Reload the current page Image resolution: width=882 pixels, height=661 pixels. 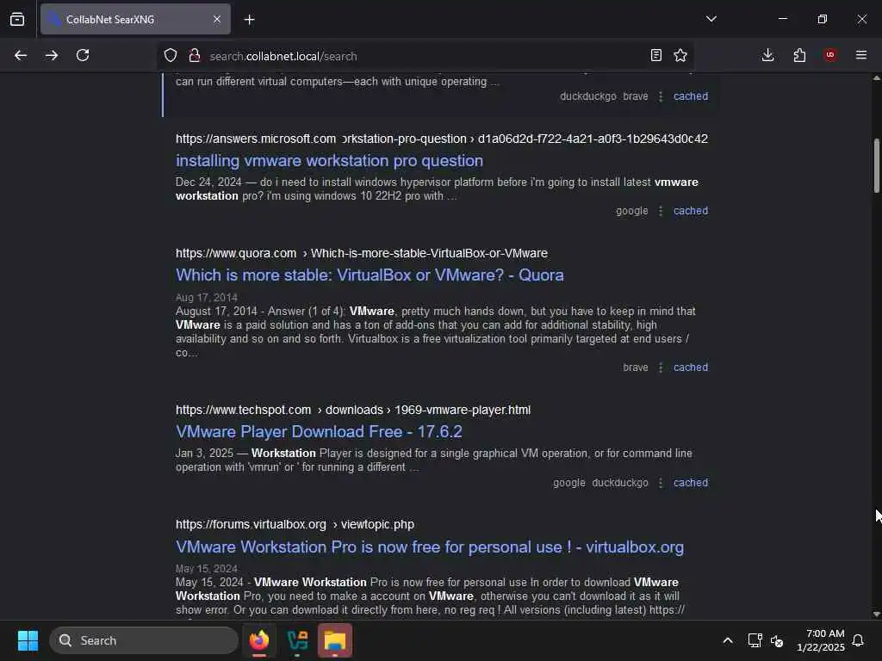click(83, 55)
